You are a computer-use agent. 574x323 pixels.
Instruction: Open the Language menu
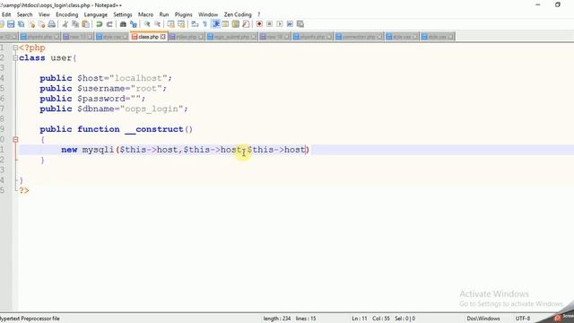pos(96,14)
